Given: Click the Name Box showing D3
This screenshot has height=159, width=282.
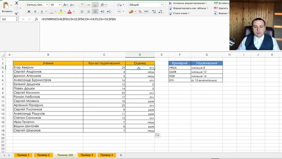Looking at the screenshot, I should 8,19.
